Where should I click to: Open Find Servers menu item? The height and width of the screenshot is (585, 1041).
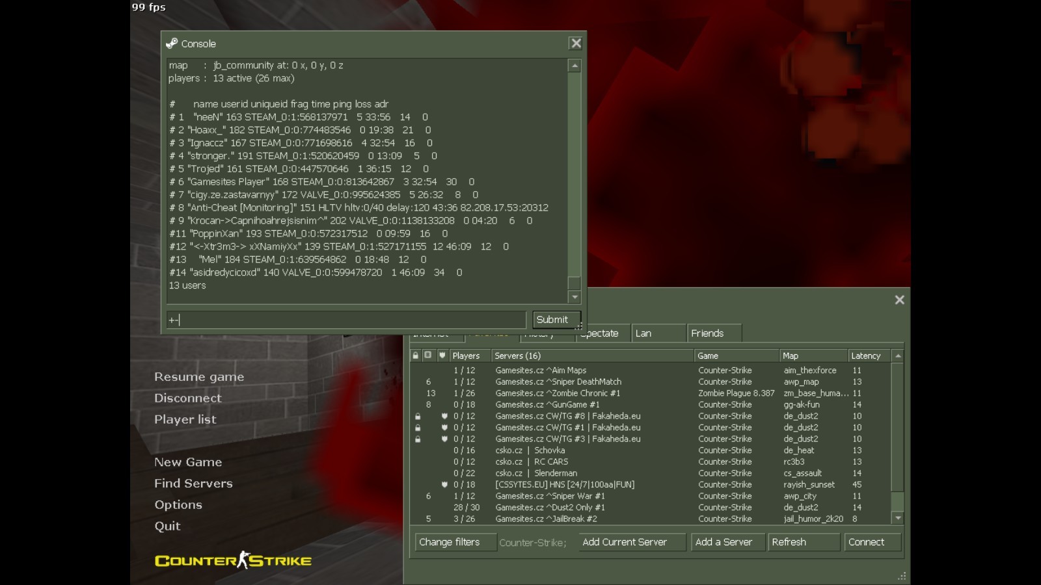(193, 484)
